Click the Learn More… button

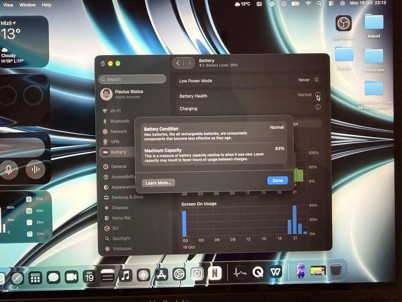click(158, 183)
